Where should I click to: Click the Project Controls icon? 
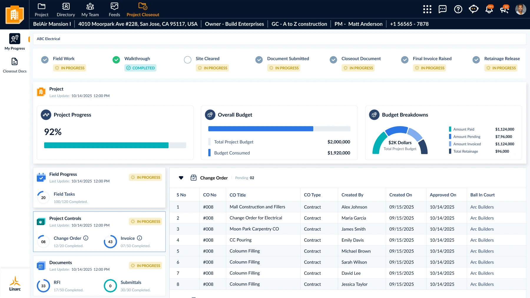coord(41,222)
